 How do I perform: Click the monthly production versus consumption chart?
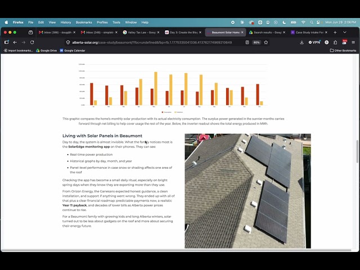(x=173, y=88)
